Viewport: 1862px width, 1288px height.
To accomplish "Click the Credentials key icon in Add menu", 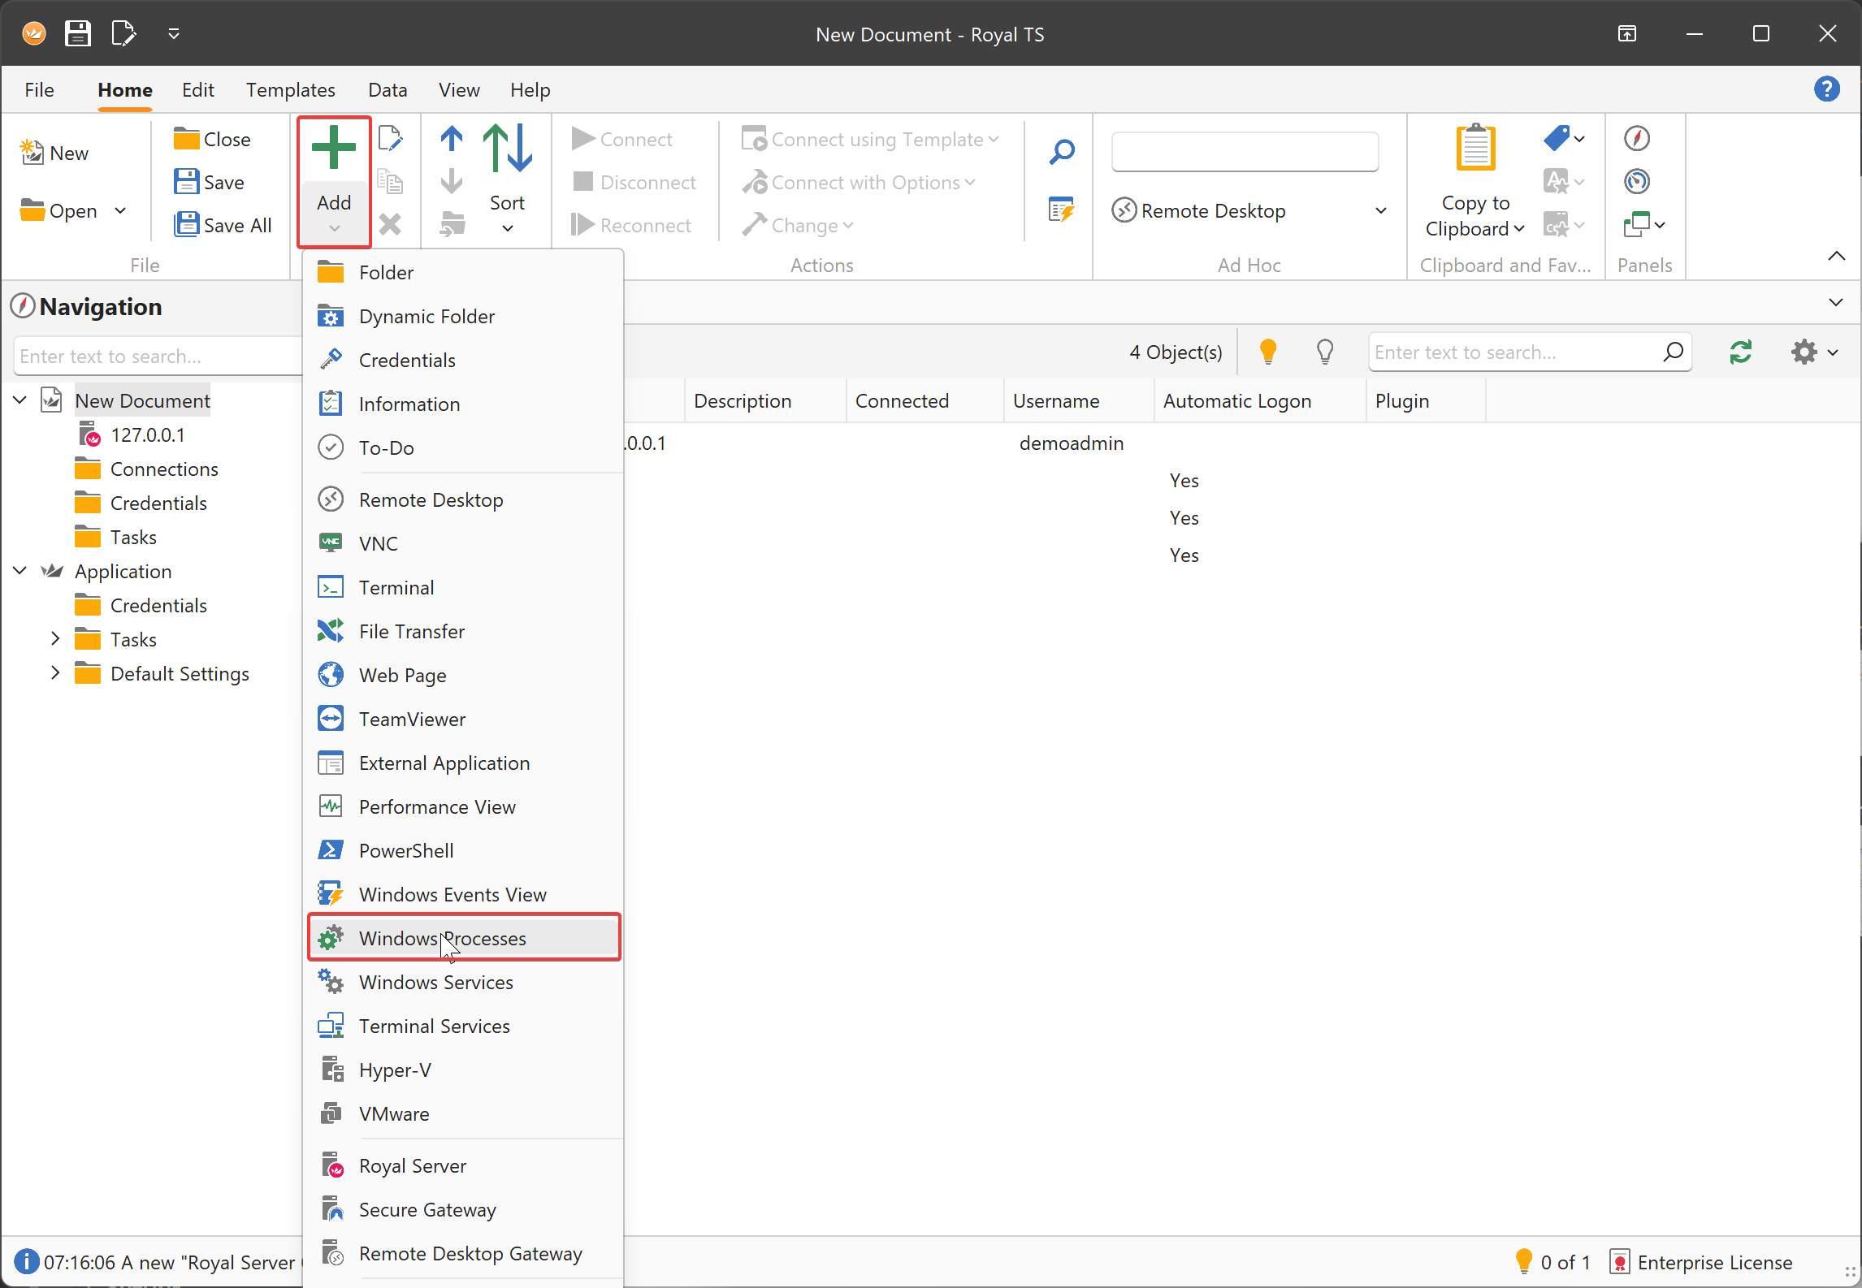I will (x=331, y=360).
